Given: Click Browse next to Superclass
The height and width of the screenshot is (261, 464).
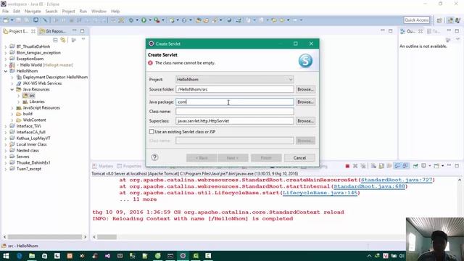Looking at the screenshot, I should (305, 121).
